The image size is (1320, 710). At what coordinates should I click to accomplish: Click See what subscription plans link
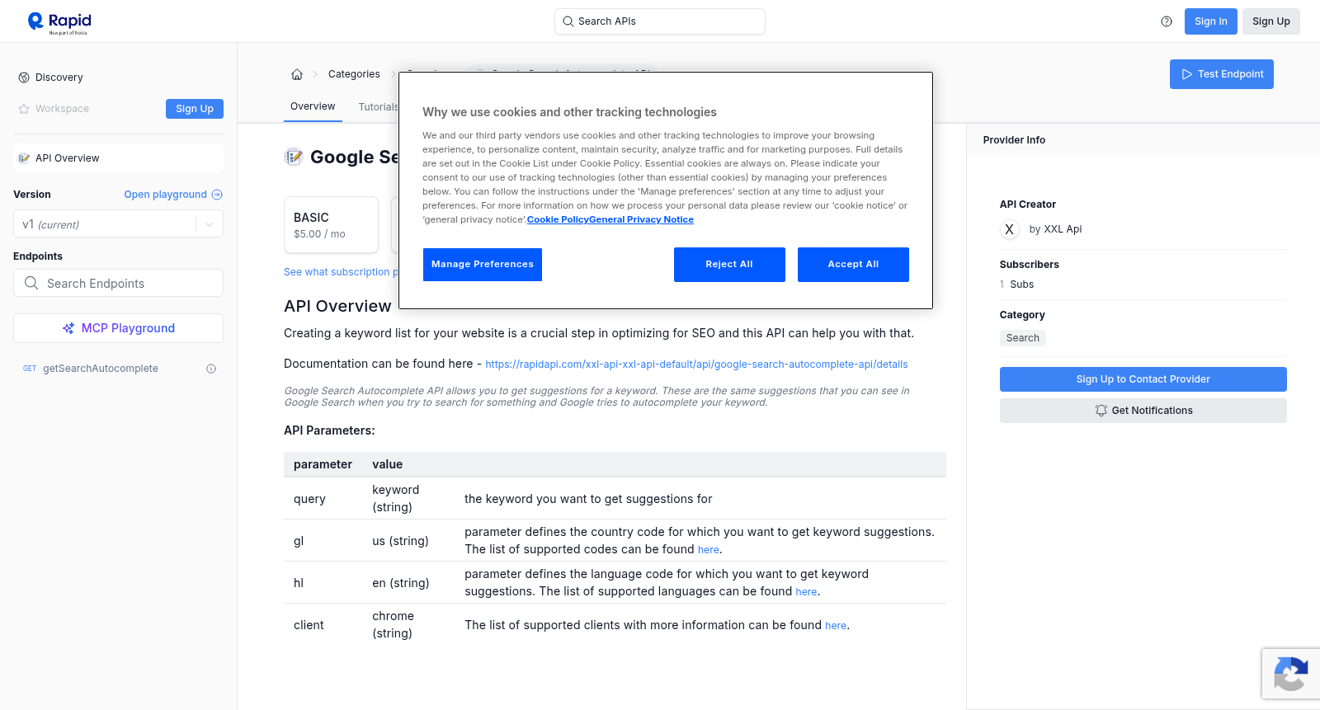click(x=341, y=272)
